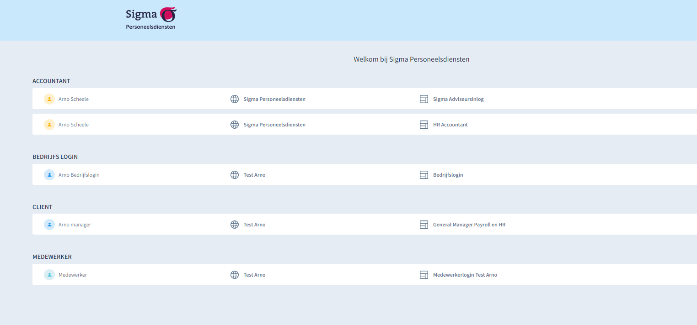Click Arno Scheele in HR Accountant row
Viewport: 697px width, 325px height.
tap(74, 125)
